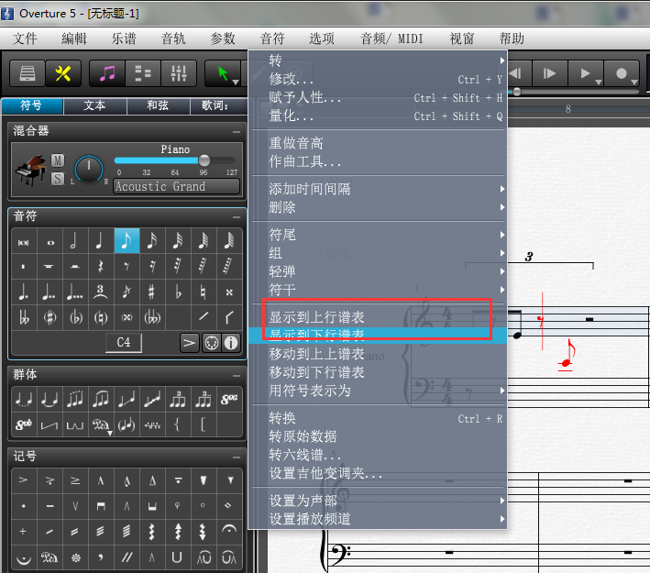Mute the Piano track with M button
The image size is (650, 573).
pyautogui.click(x=58, y=160)
